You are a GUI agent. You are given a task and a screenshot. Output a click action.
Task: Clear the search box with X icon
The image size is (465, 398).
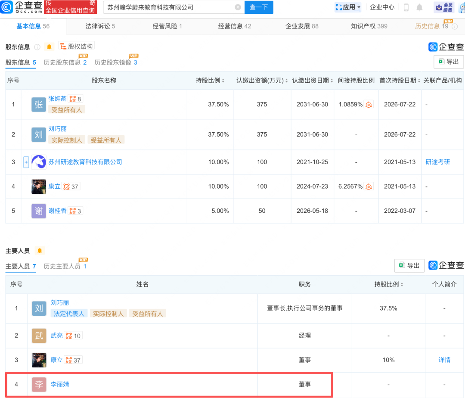pyautogui.click(x=238, y=7)
